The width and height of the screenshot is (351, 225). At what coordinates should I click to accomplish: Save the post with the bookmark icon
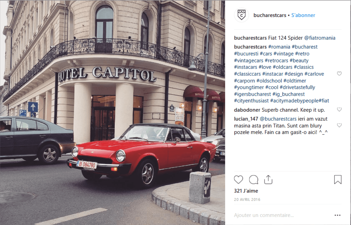click(338, 180)
